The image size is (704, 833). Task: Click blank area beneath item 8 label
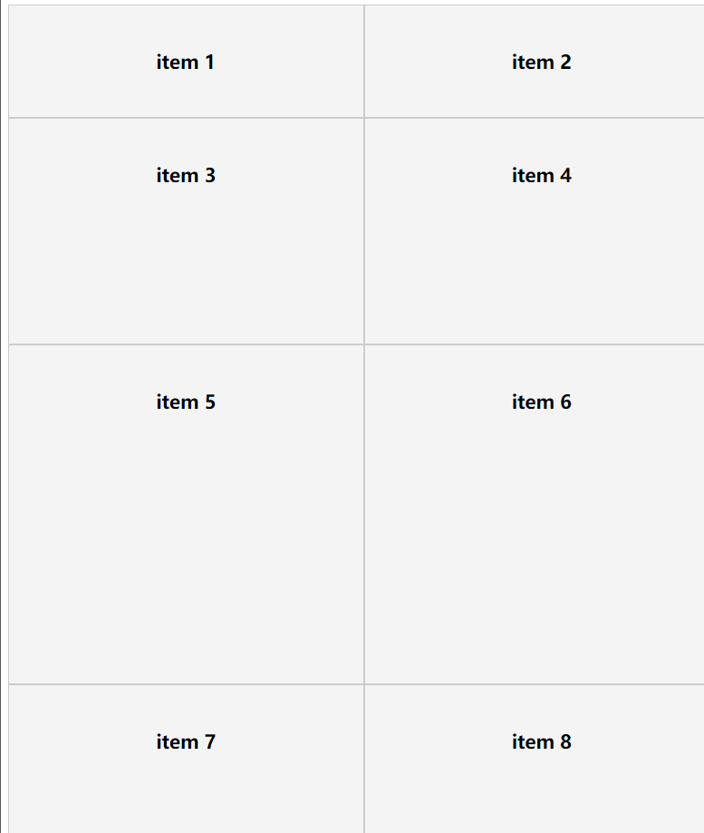coord(541,798)
